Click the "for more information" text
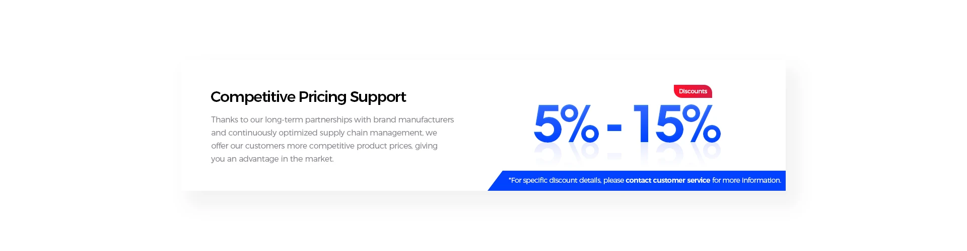Image resolution: width=967 pixels, height=251 pixels. 746,180
